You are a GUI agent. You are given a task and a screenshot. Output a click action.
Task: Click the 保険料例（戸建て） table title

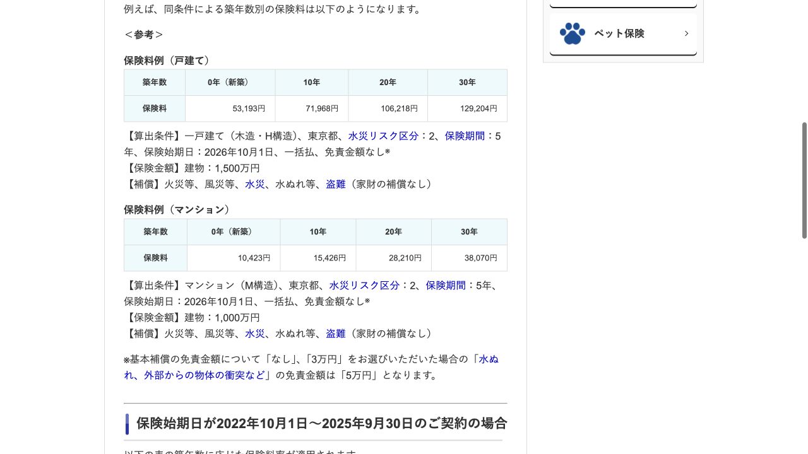169,61
